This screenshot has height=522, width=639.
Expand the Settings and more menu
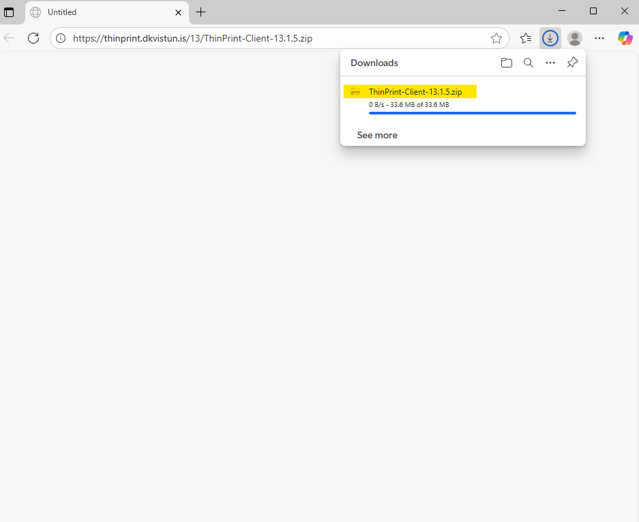click(599, 38)
